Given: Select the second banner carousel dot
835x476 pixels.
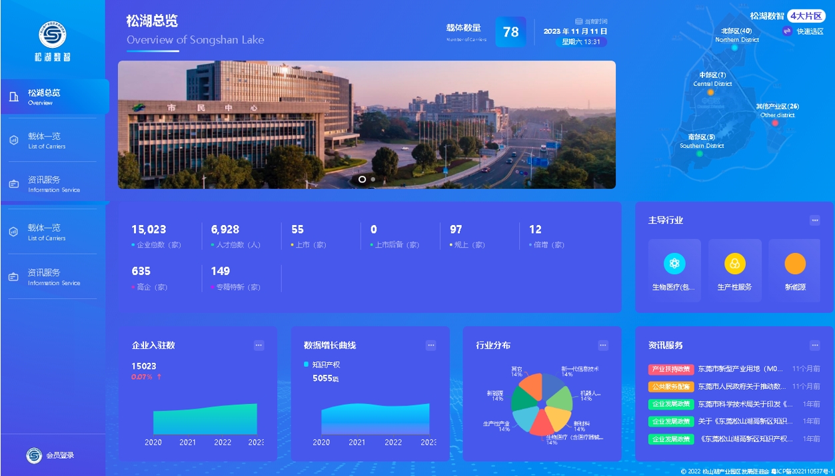Looking at the screenshot, I should point(373,179).
